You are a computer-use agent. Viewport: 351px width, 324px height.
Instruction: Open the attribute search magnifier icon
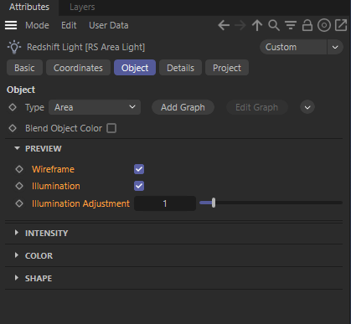[x=274, y=25]
